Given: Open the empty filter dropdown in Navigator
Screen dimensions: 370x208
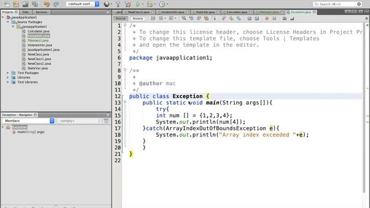Looking at the screenshot, I should coord(80,121).
